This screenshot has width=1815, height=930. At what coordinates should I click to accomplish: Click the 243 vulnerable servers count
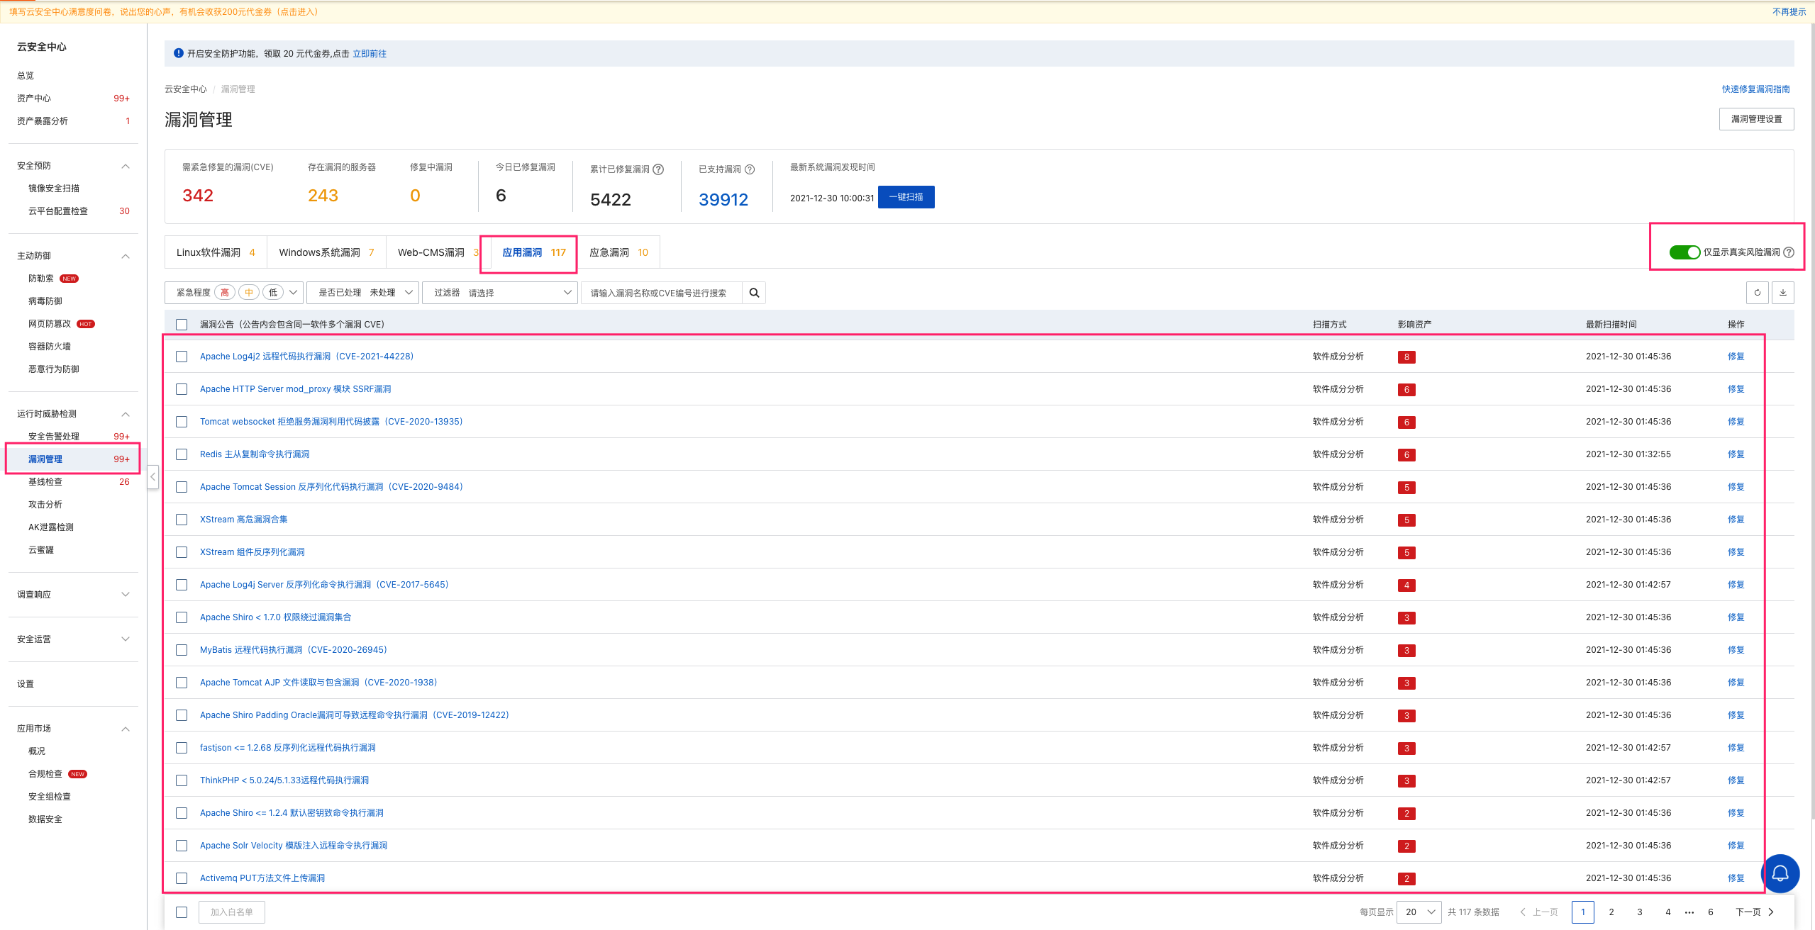pyautogui.click(x=323, y=196)
